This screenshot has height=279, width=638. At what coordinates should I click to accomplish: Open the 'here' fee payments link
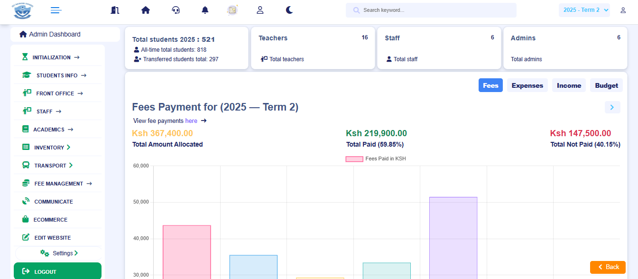(x=191, y=121)
